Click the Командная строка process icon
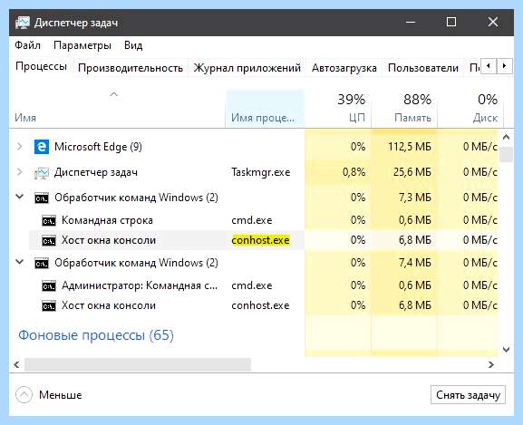The width and height of the screenshot is (523, 425). (x=49, y=221)
